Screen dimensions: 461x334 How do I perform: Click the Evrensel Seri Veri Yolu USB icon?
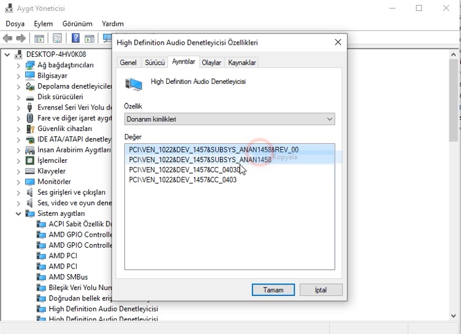pos(29,108)
